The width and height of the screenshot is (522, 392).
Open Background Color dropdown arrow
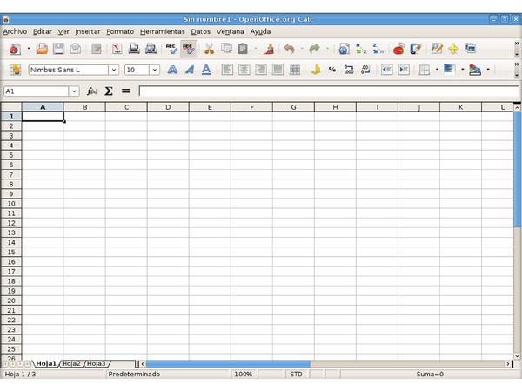[463, 70]
